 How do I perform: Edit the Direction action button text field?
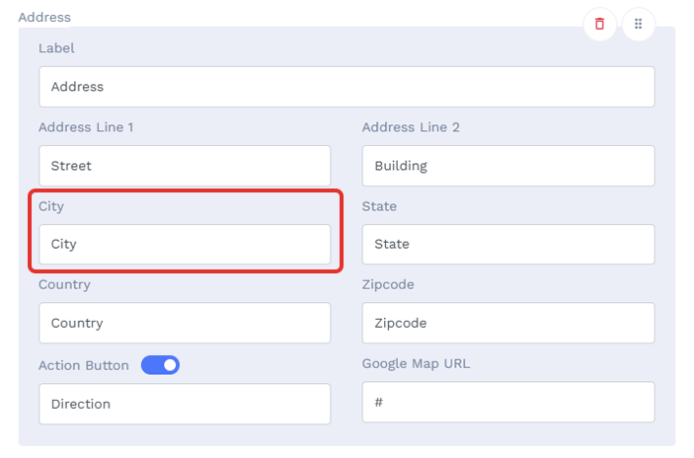[x=185, y=404]
